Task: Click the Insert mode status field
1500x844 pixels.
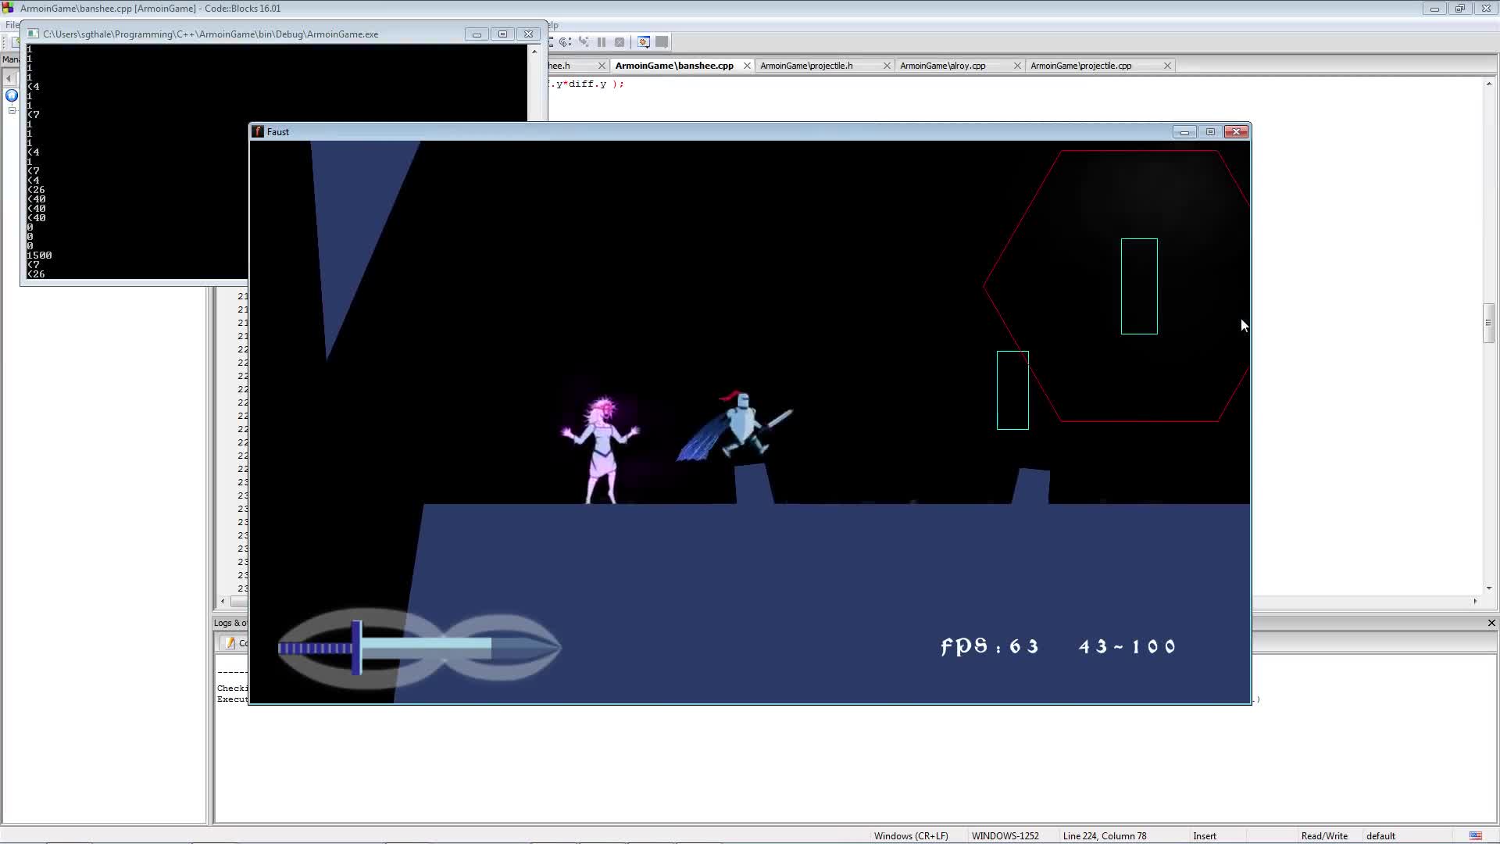Action: coord(1204,835)
